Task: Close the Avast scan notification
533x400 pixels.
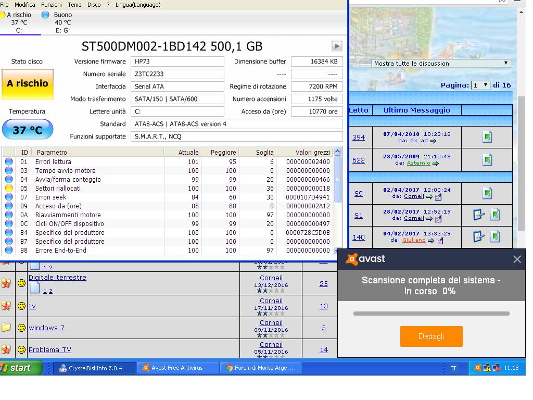Action: [517, 259]
